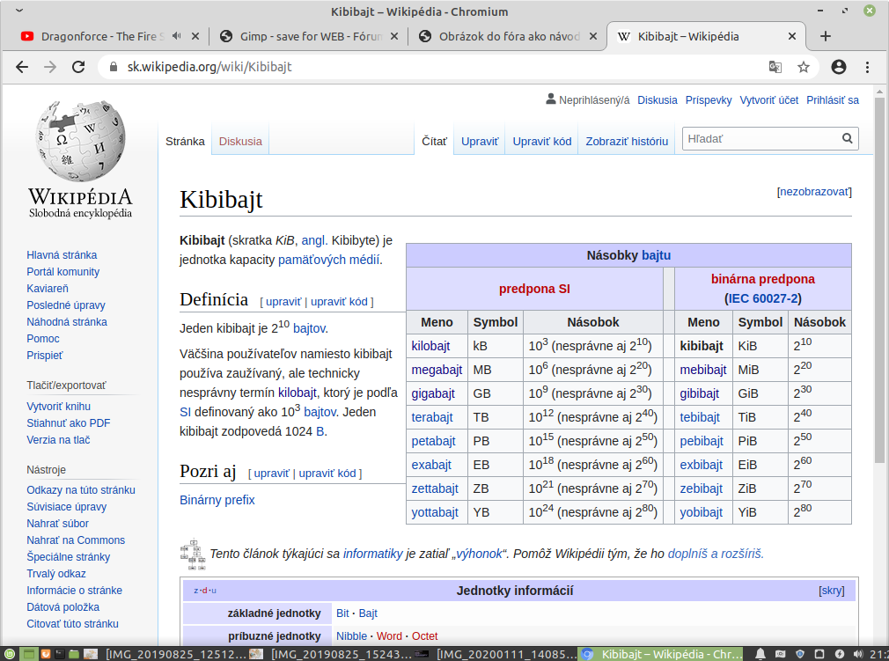Hide the banner using nezobrazovať link
The width and height of the screenshot is (889, 661).
813,191
